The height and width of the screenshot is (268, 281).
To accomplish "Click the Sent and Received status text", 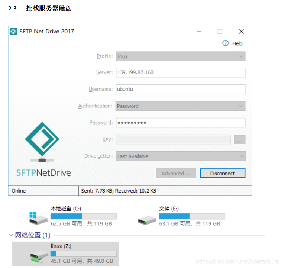I will [119, 191].
